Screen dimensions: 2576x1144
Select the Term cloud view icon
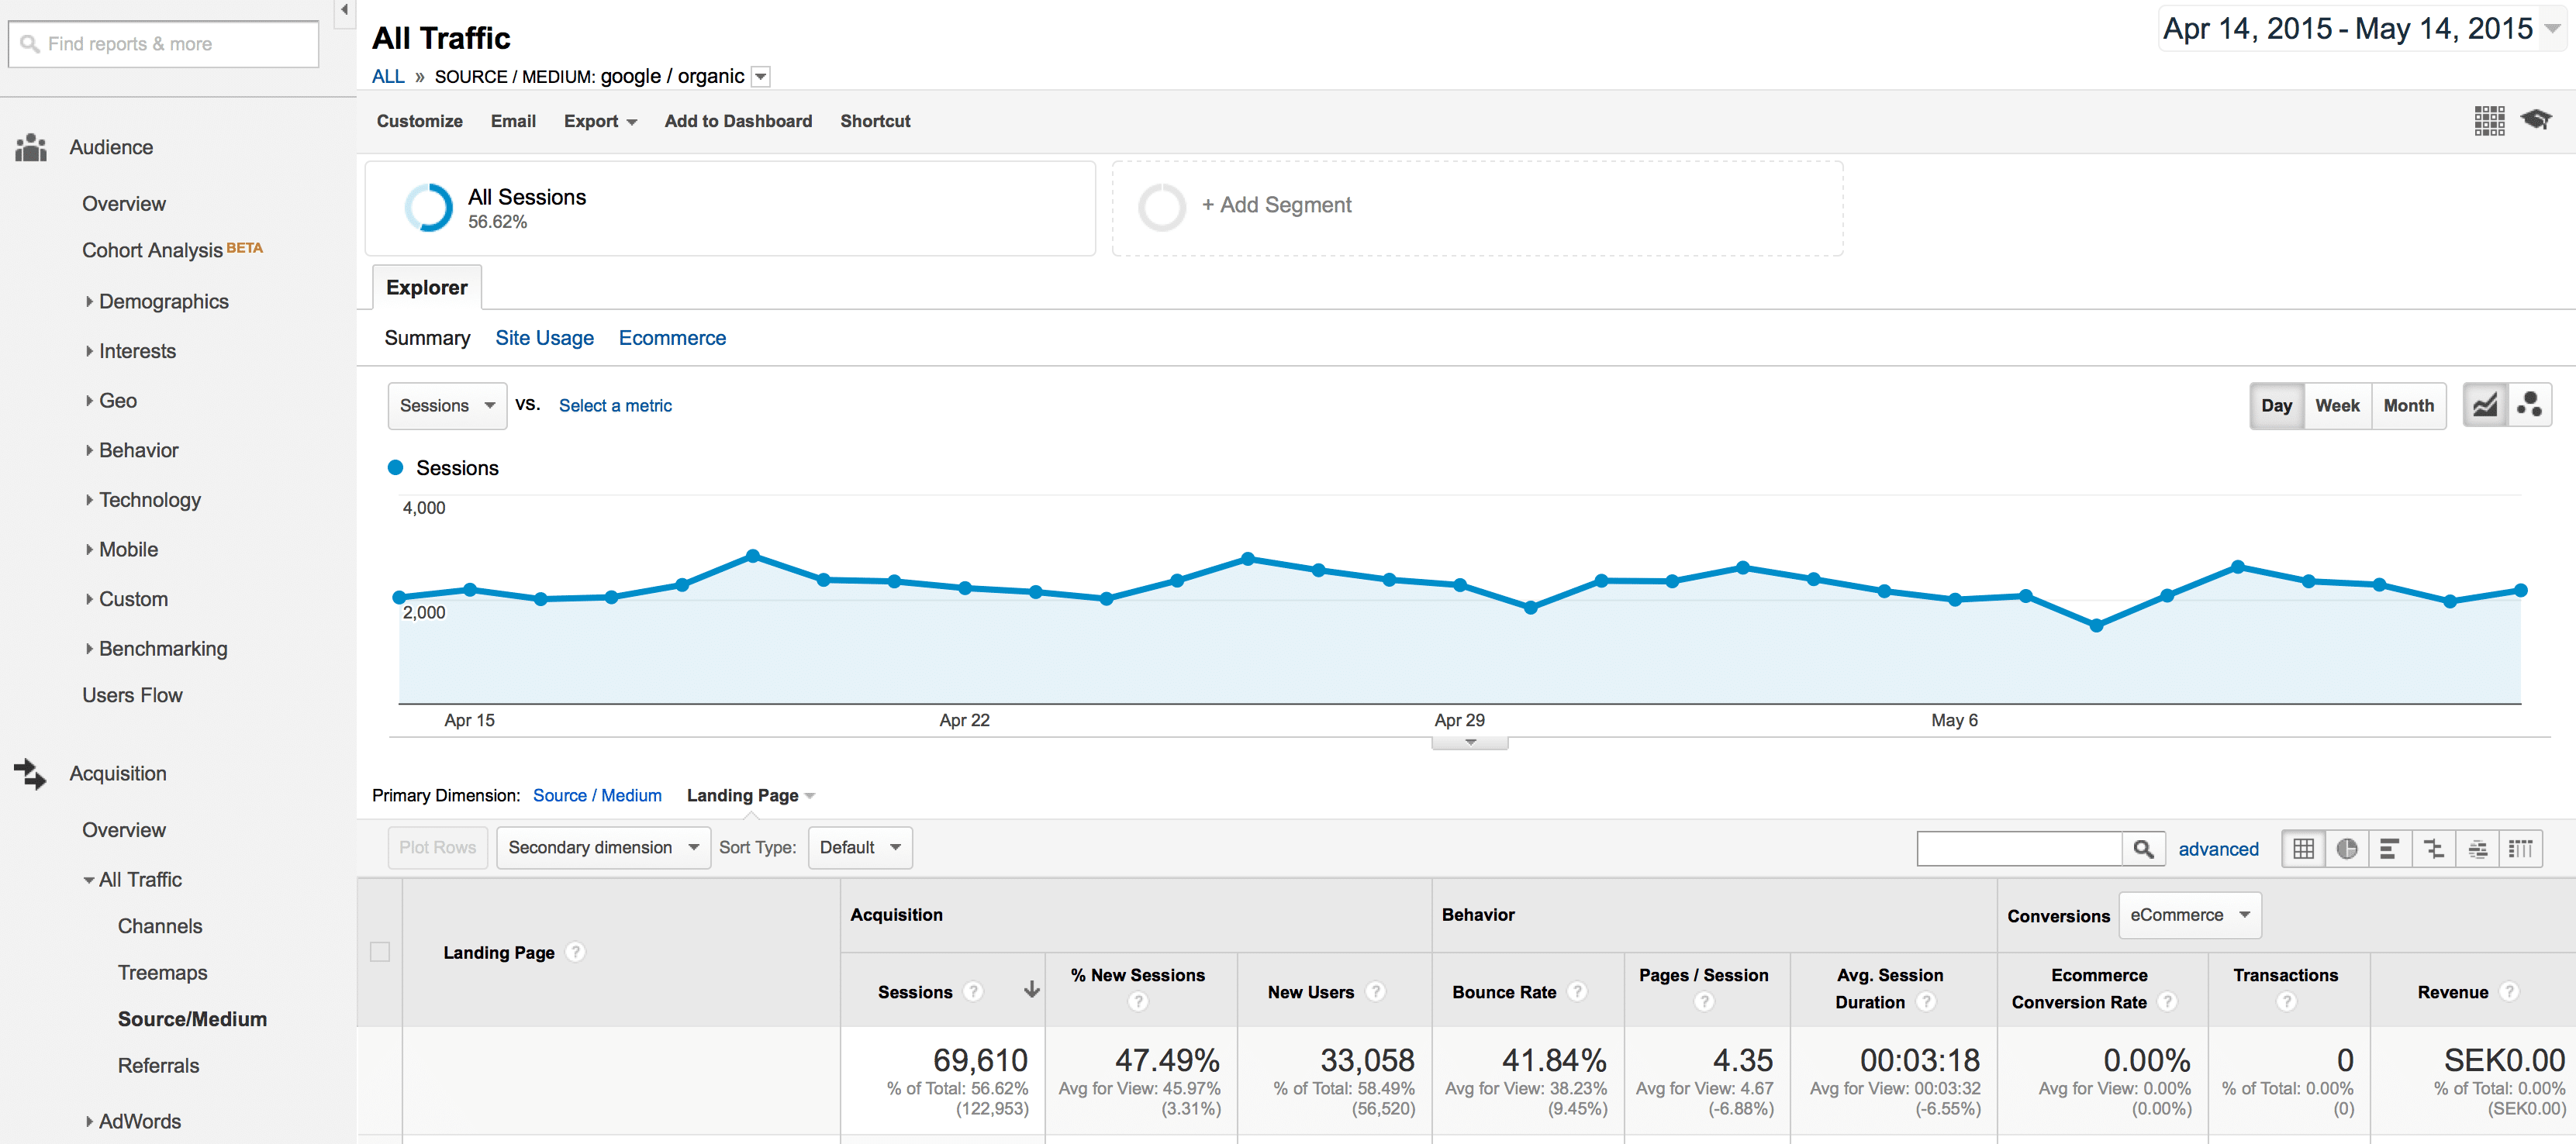tap(2478, 848)
